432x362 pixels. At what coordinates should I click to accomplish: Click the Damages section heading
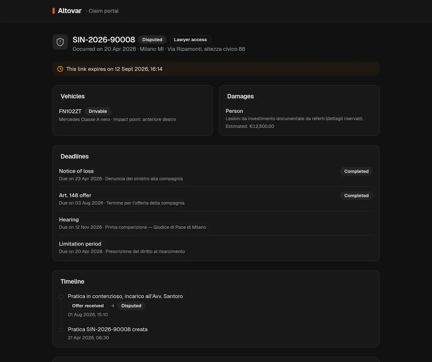[240, 96]
